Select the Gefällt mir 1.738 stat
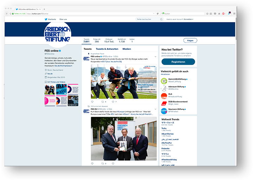253x180 pixels. point(122,41)
